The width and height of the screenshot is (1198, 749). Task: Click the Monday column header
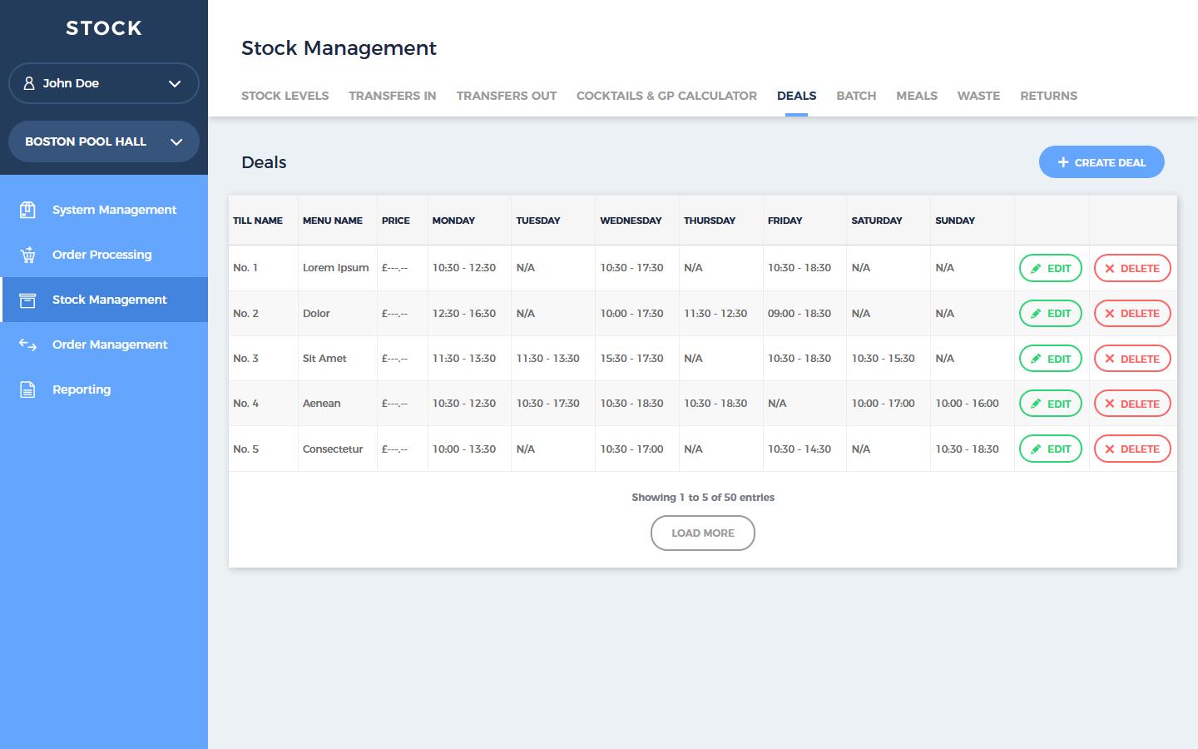453,221
